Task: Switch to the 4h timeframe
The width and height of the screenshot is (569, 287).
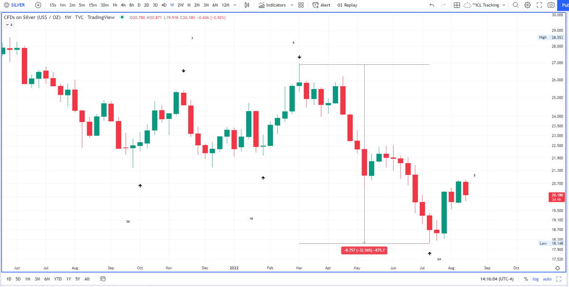Action: pos(123,5)
